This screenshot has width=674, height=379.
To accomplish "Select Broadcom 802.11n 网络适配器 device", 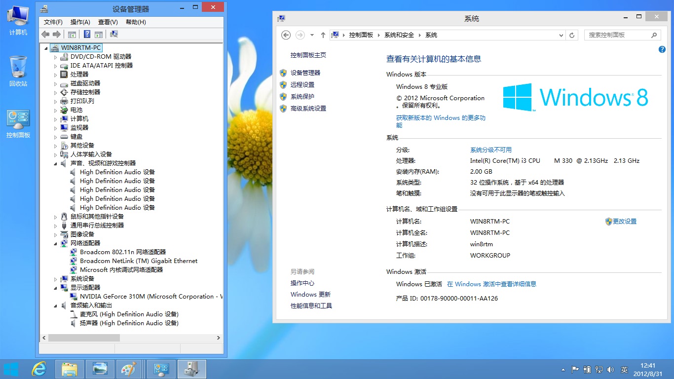I will pyautogui.click(x=123, y=252).
